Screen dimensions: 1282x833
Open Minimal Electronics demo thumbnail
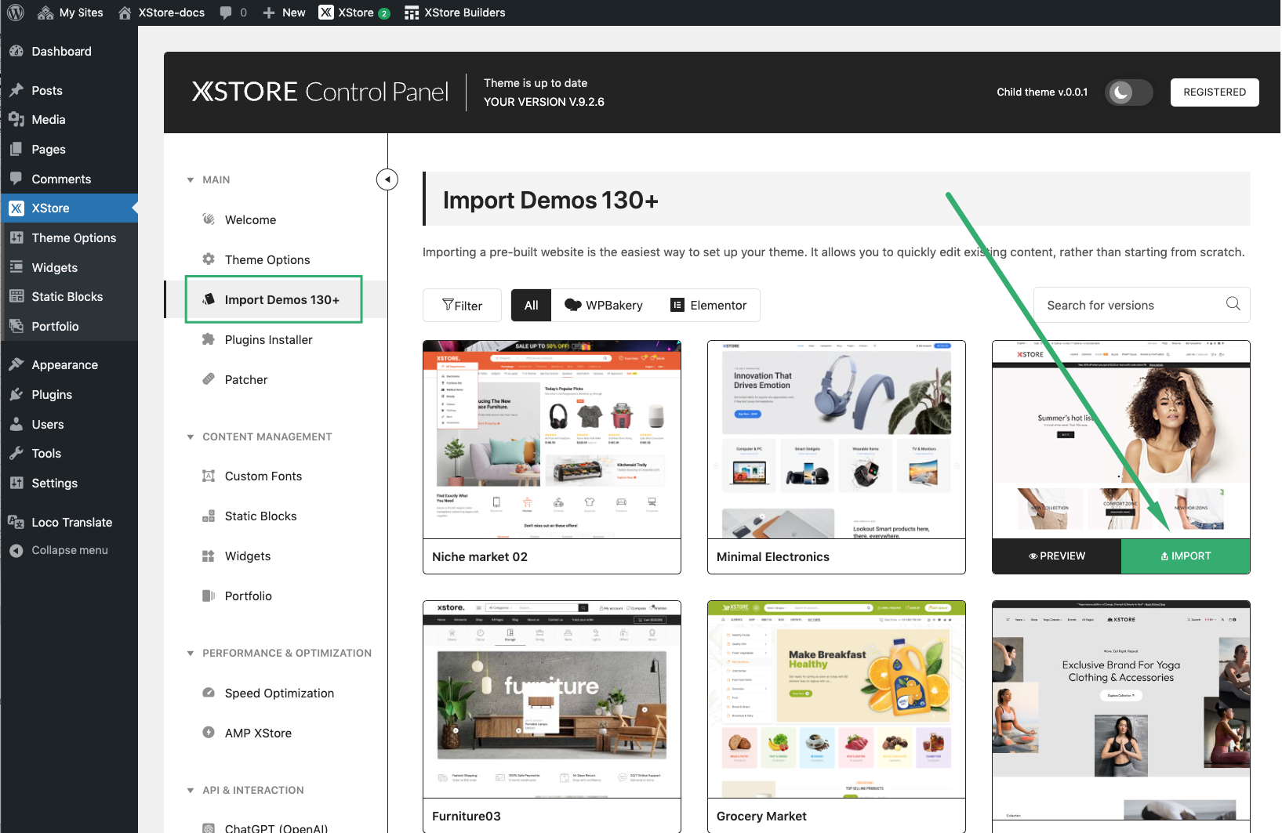tap(837, 440)
